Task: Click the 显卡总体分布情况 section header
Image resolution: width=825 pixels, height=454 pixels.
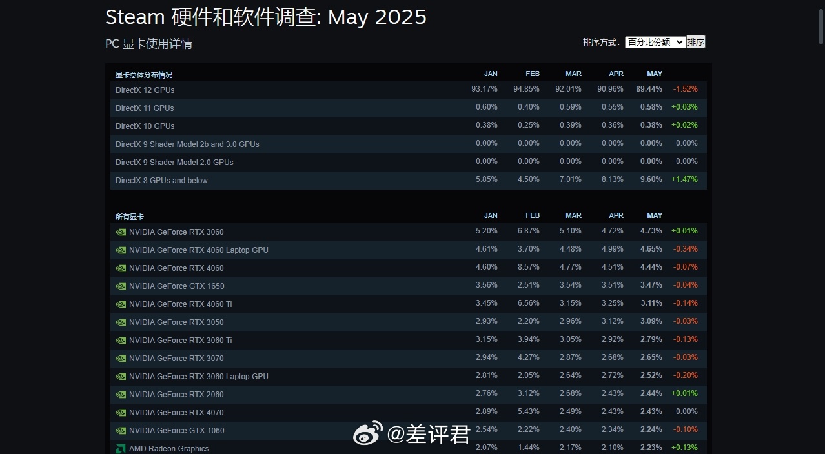Action: point(144,75)
